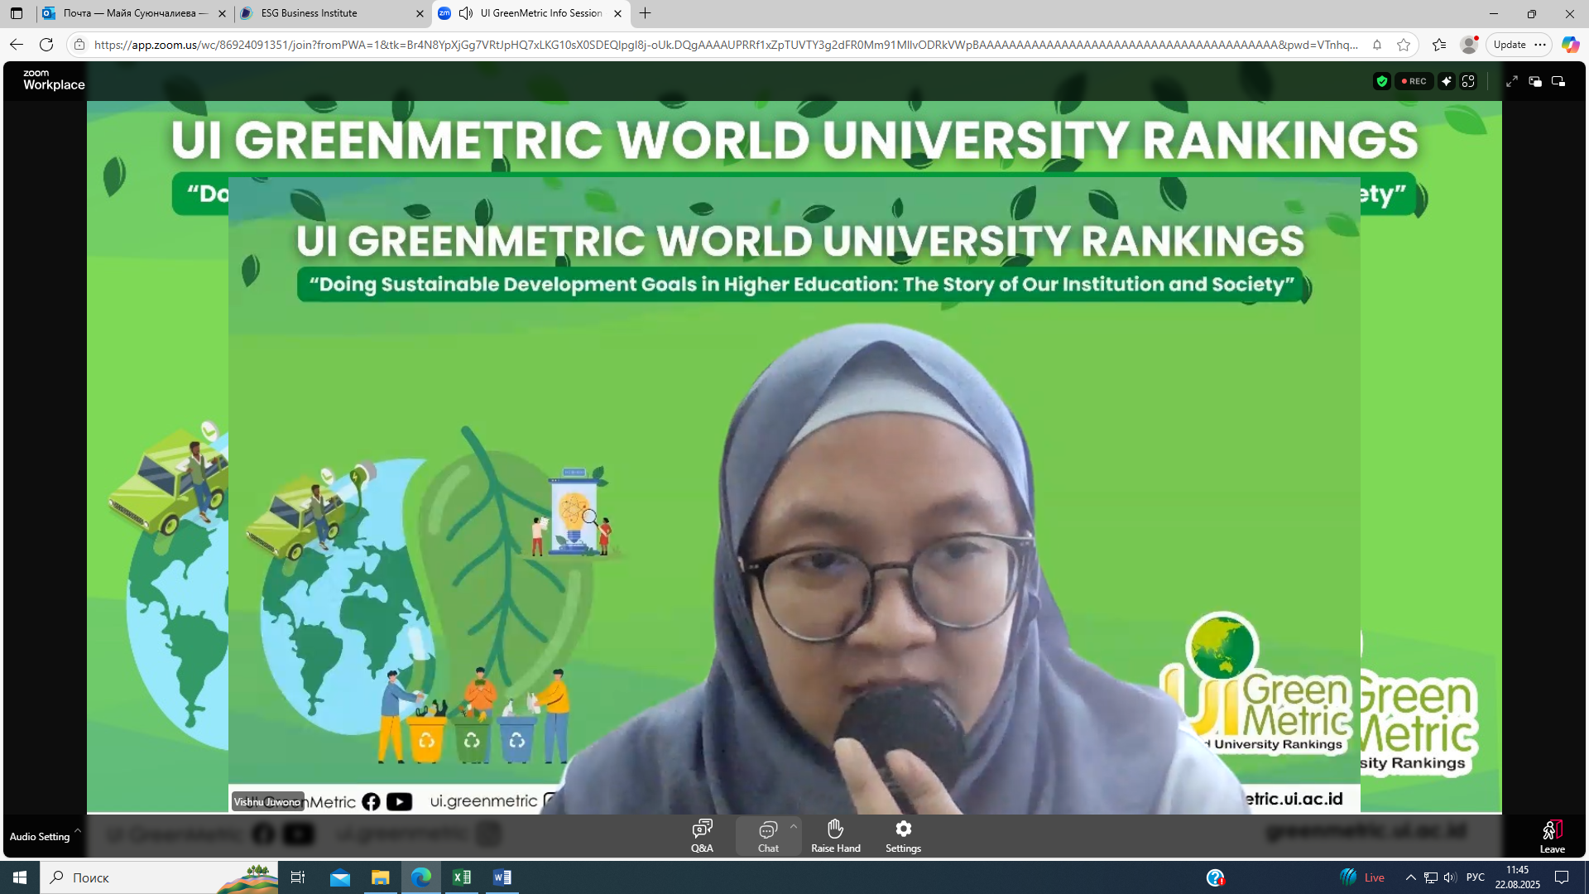The width and height of the screenshot is (1589, 894).
Task: Open Task View on taskbar
Action: click(x=298, y=877)
